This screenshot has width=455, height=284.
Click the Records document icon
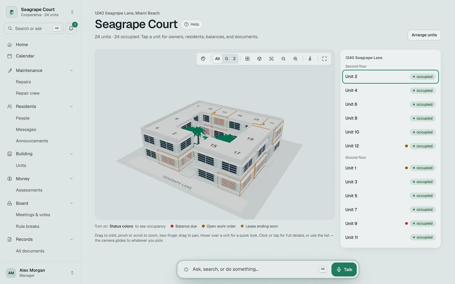click(x=10, y=239)
